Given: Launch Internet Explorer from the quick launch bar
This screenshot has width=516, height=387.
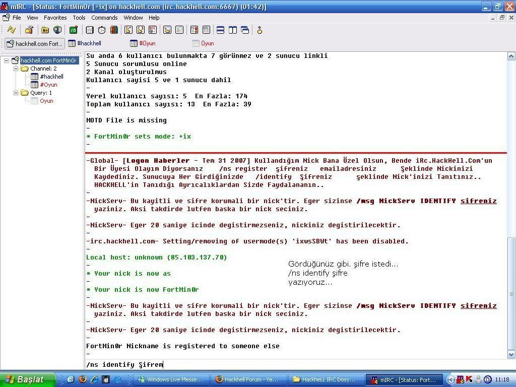Looking at the screenshot, I should tap(94, 379).
